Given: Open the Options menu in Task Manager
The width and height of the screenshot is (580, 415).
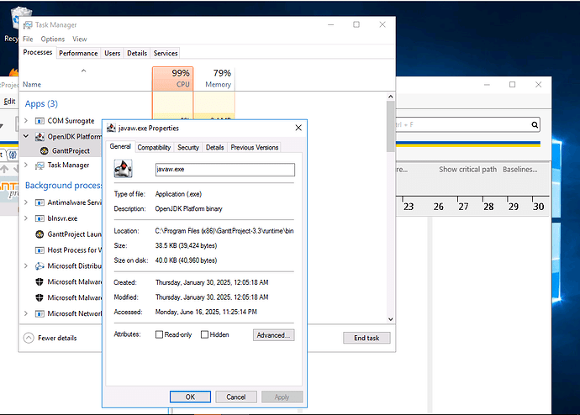Looking at the screenshot, I should click(52, 39).
